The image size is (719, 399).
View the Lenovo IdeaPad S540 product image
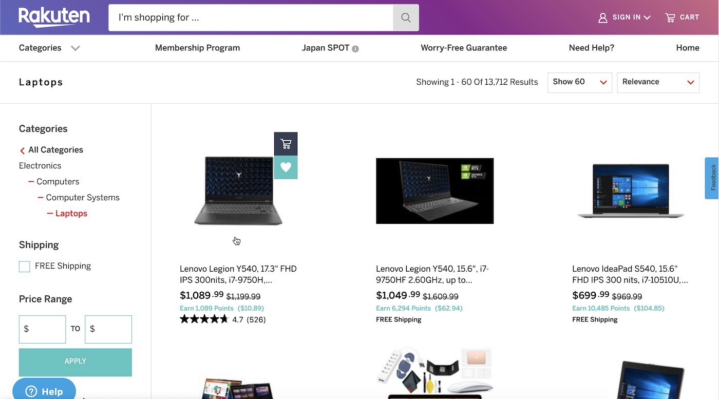coord(630,191)
